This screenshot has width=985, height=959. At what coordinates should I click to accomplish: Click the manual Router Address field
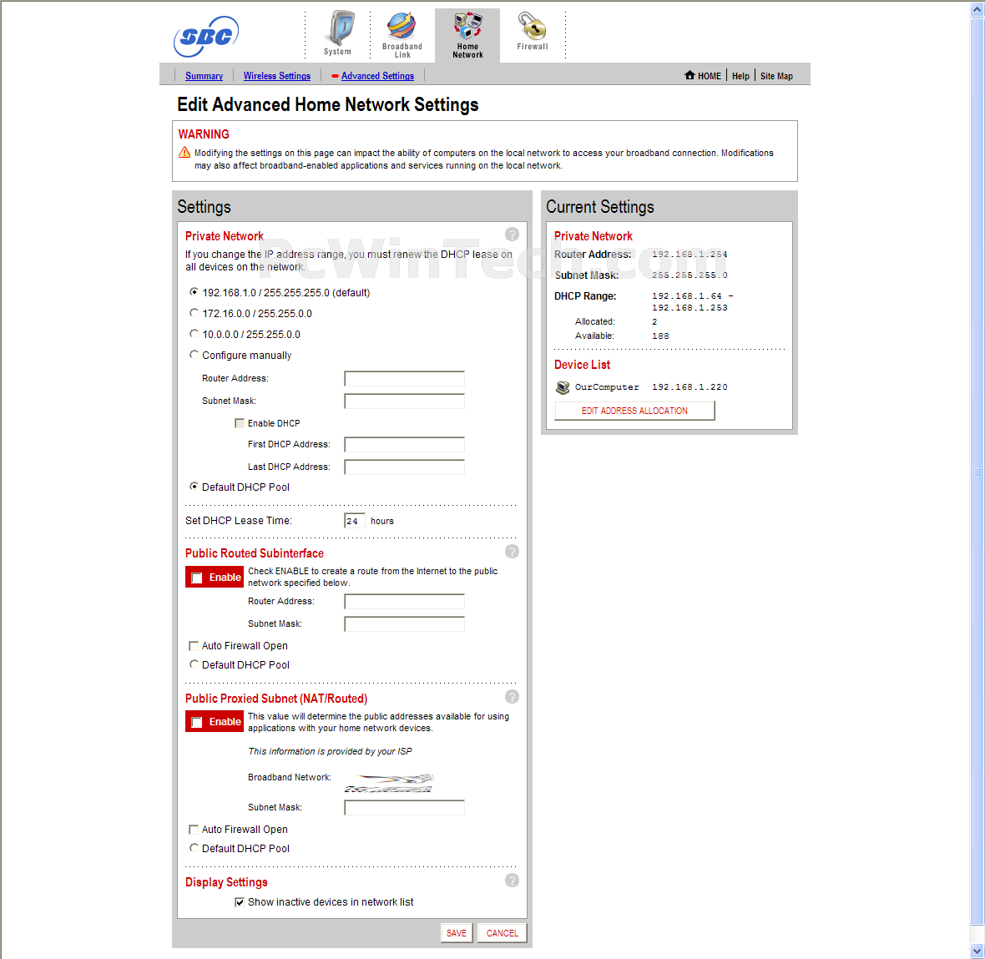(x=405, y=379)
